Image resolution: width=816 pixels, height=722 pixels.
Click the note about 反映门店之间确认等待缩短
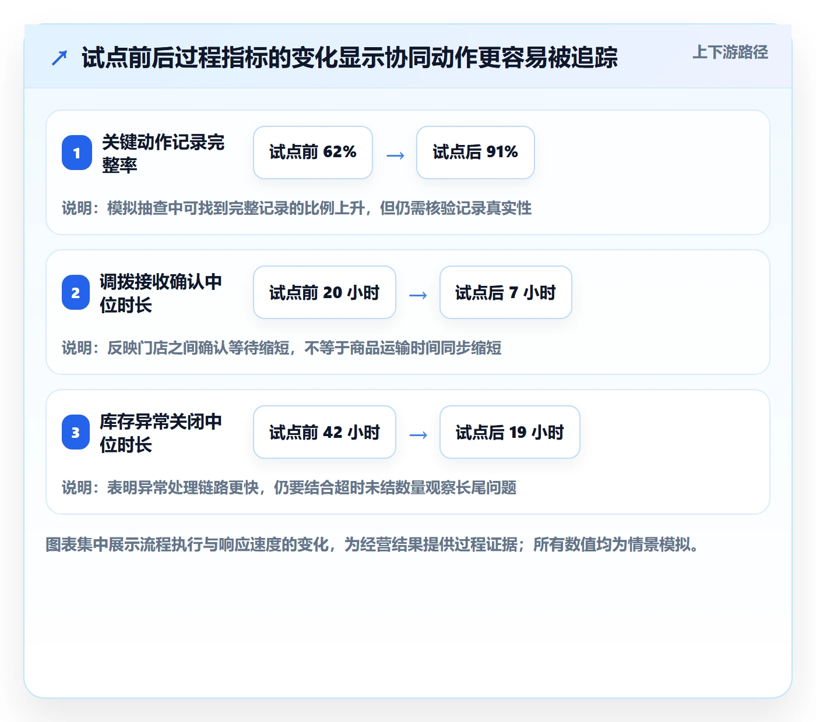282,348
